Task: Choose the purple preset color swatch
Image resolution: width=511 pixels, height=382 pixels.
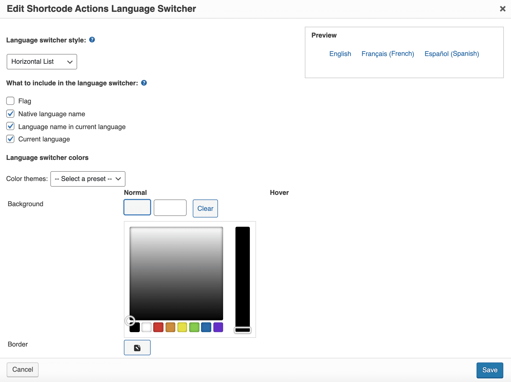Action: point(218,327)
